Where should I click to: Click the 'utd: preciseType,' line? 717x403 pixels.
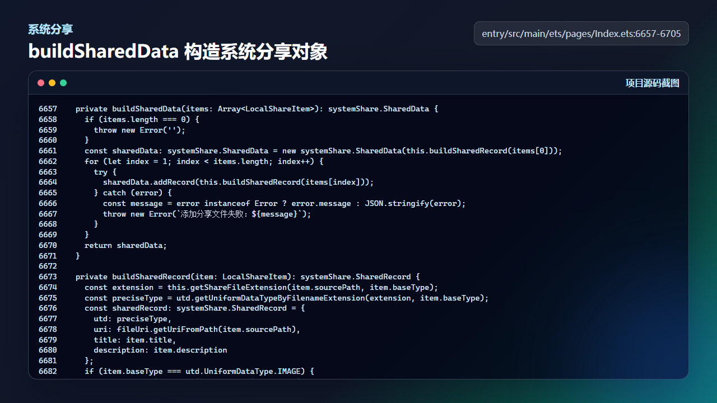coord(133,319)
